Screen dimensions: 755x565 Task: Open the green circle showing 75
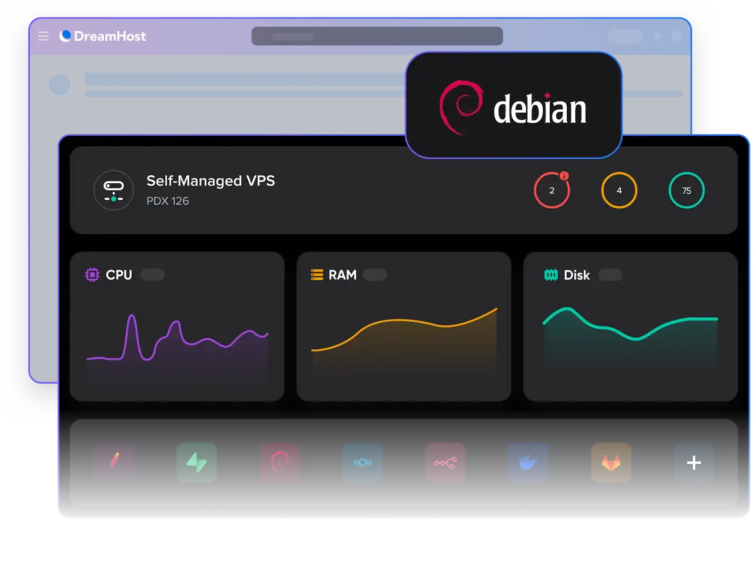(687, 190)
